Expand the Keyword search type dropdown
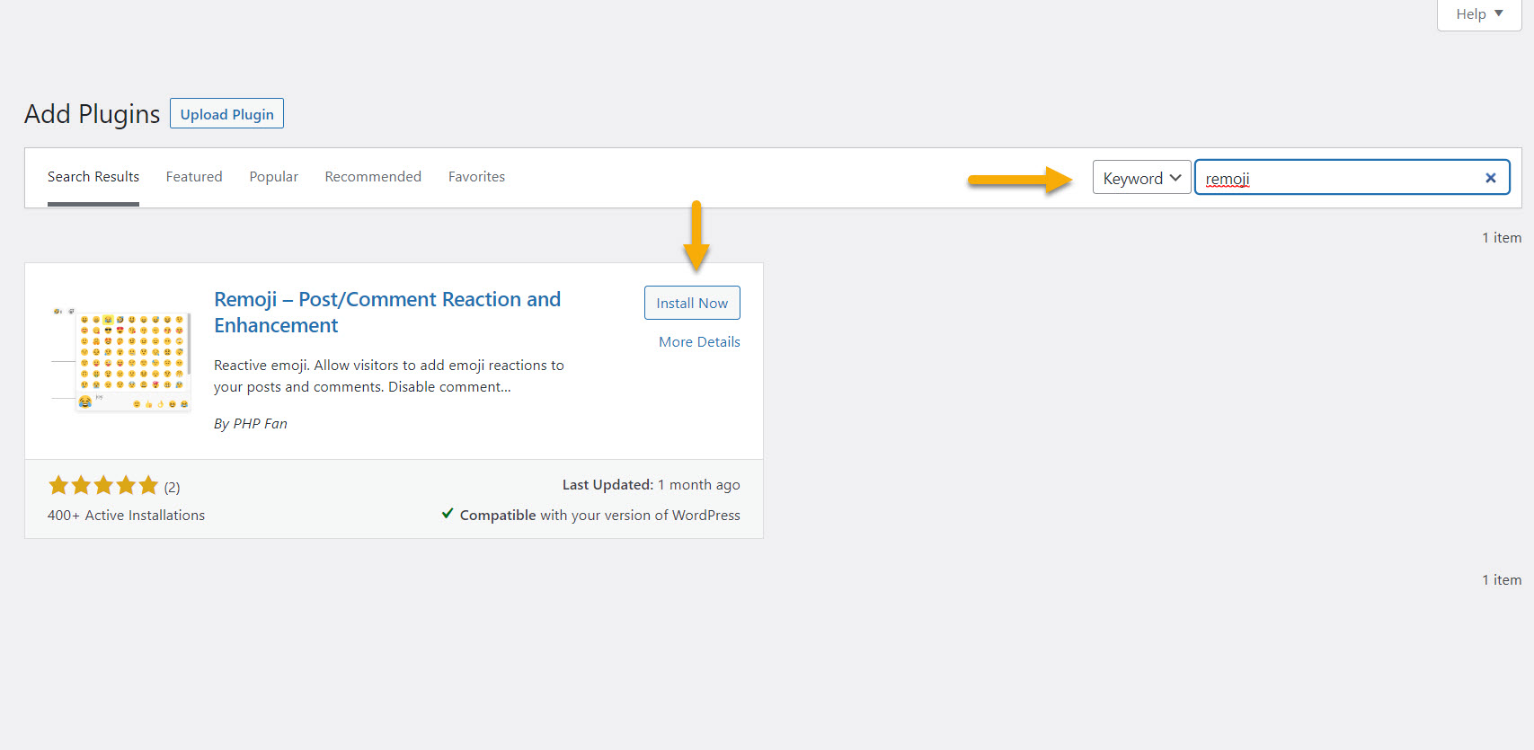 (1141, 177)
